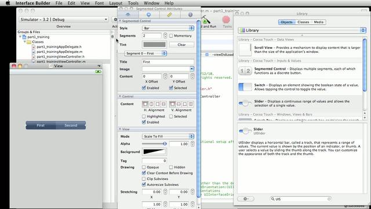Open the Edit menu
Image resolution: width=371 pixels, height=209 pixels.
pyautogui.click(x=71, y=3)
